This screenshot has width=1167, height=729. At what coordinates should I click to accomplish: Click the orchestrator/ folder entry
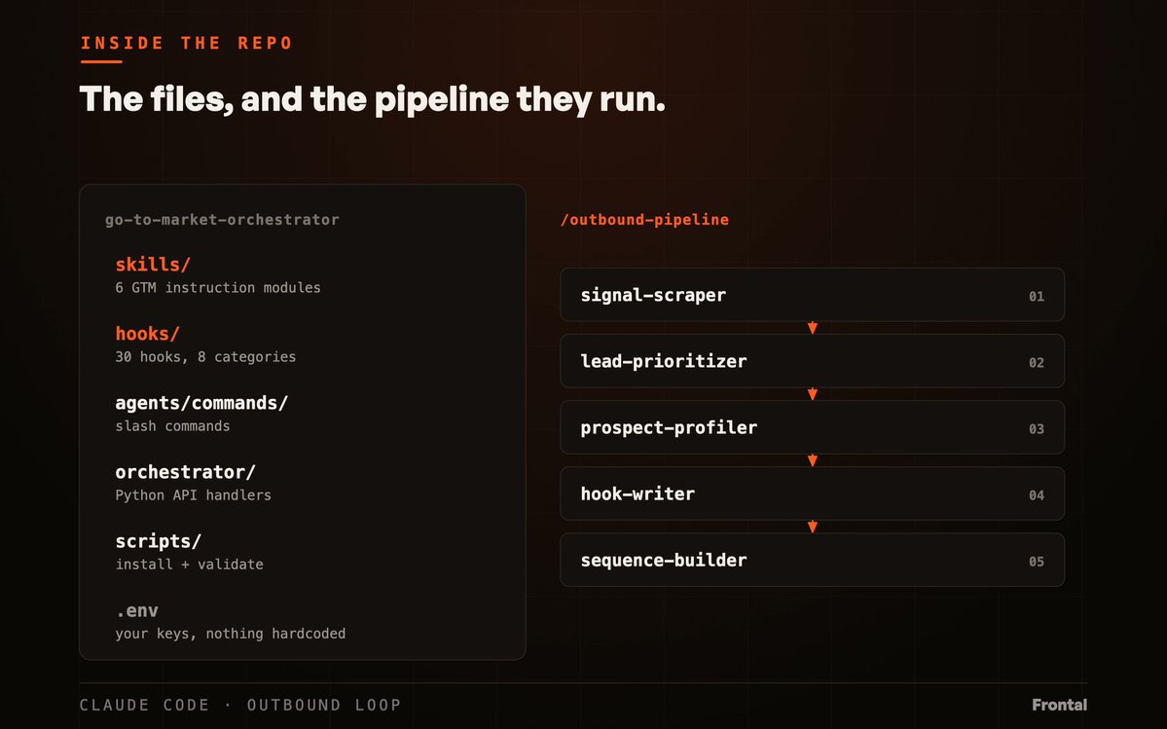[185, 472]
